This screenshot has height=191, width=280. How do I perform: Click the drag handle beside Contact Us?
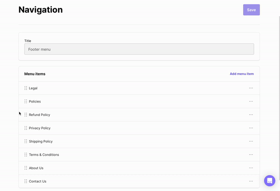[x=26, y=181]
